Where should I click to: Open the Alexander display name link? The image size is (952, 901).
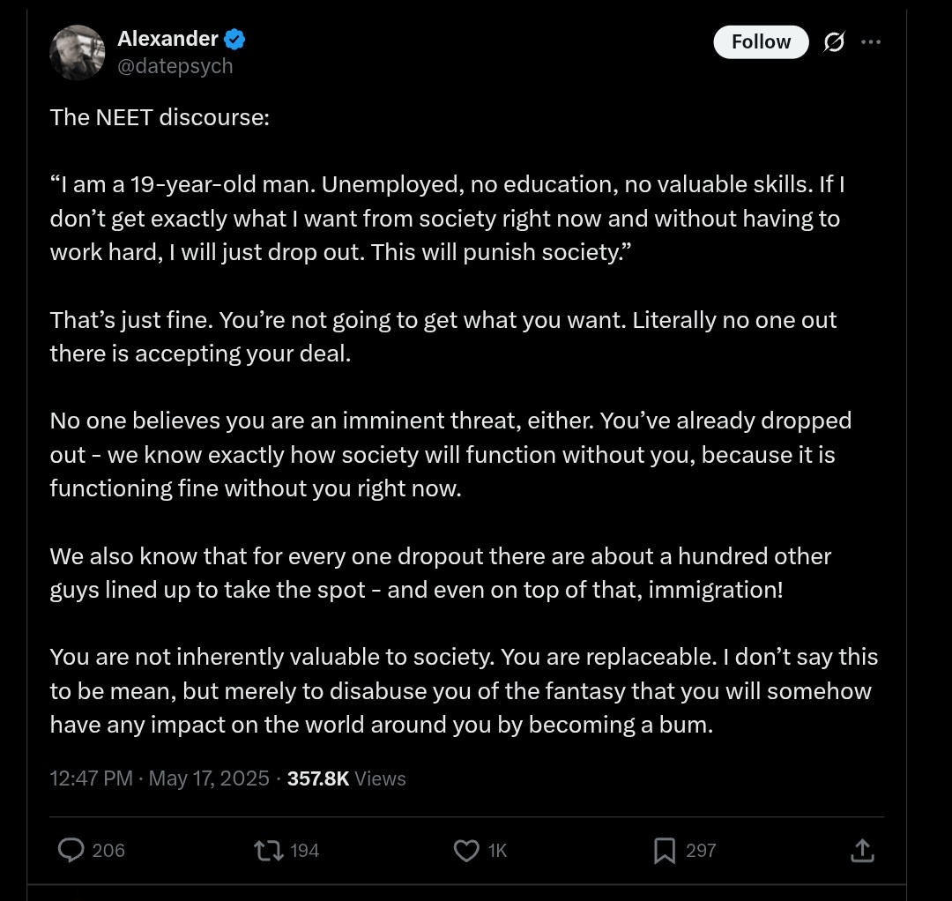click(x=167, y=39)
